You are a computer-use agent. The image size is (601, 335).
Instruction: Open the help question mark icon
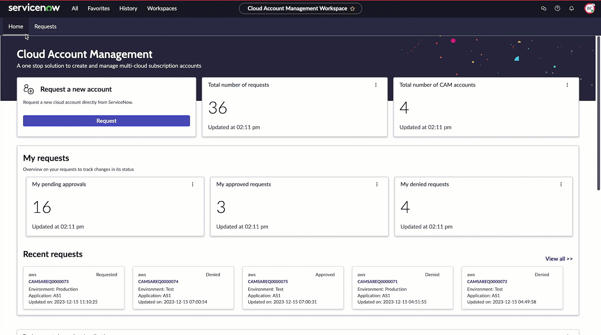pos(558,8)
